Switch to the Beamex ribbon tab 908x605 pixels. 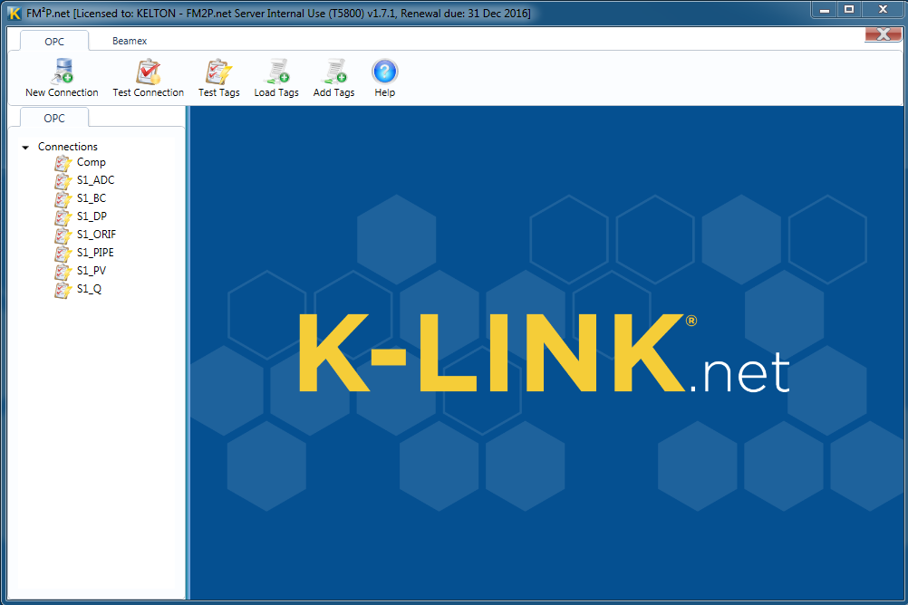[130, 41]
